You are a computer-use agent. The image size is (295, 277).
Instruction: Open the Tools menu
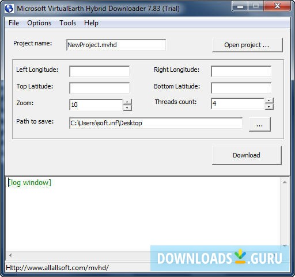(x=67, y=23)
